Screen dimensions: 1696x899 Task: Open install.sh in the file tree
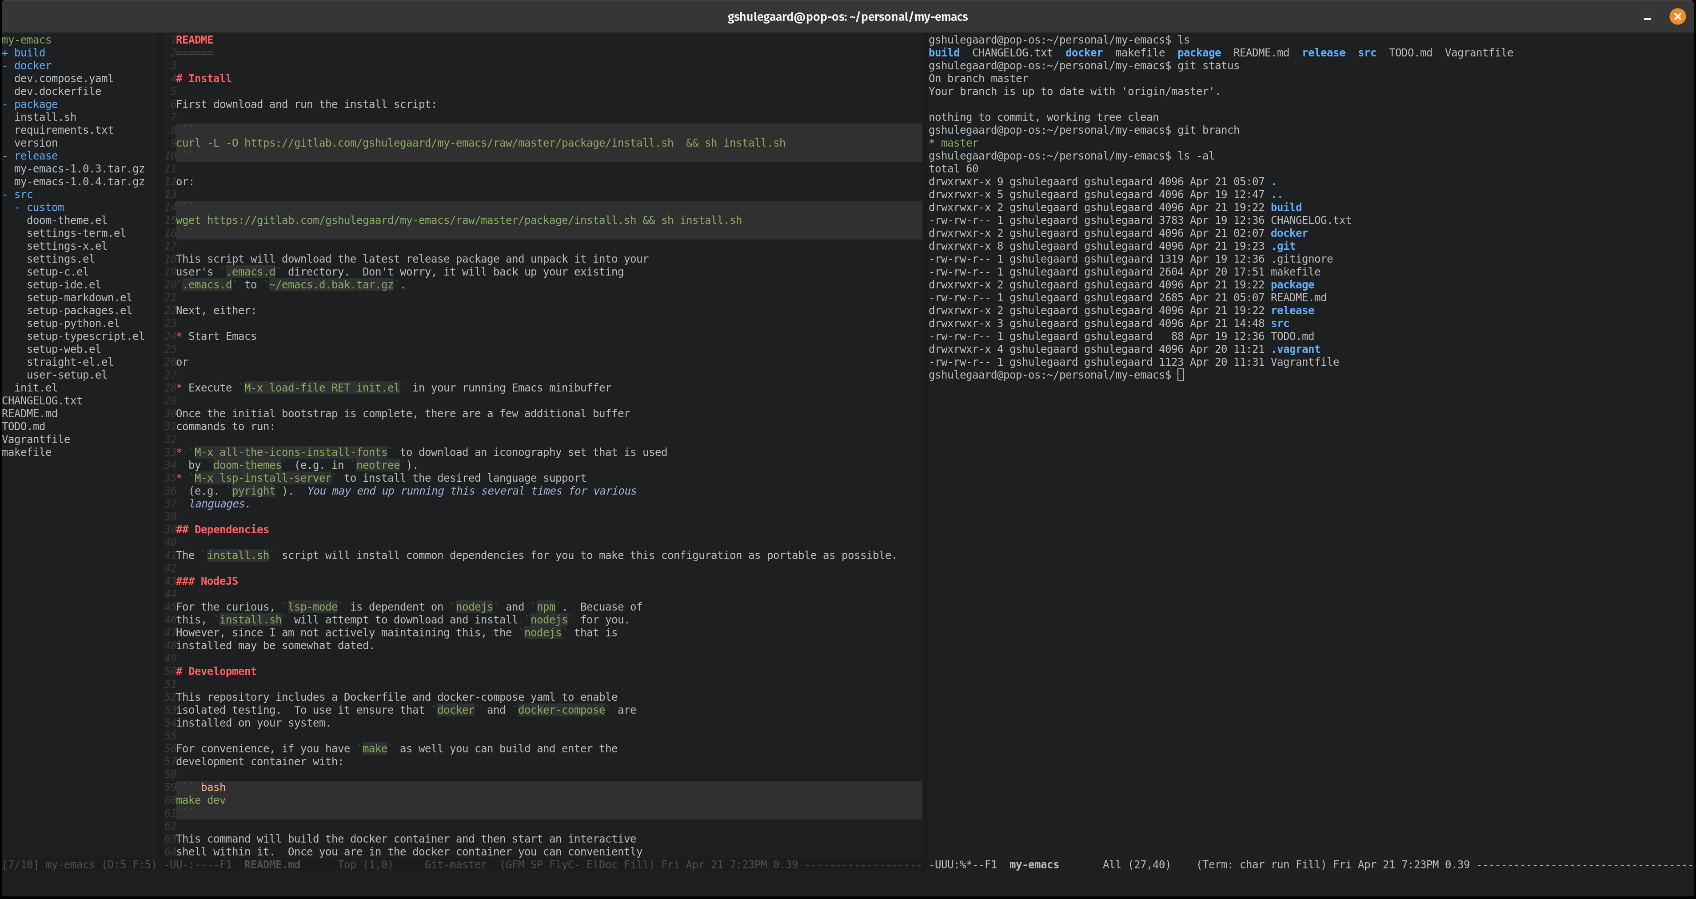click(x=45, y=117)
